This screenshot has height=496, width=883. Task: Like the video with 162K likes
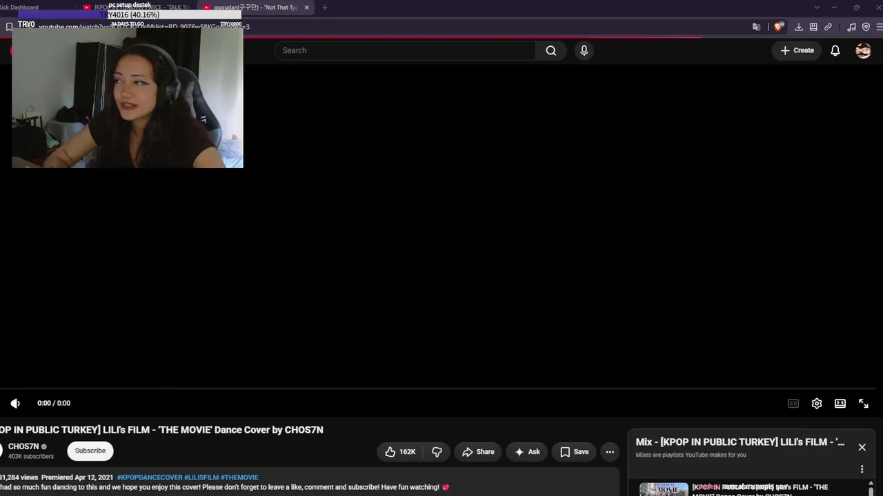[x=400, y=452]
